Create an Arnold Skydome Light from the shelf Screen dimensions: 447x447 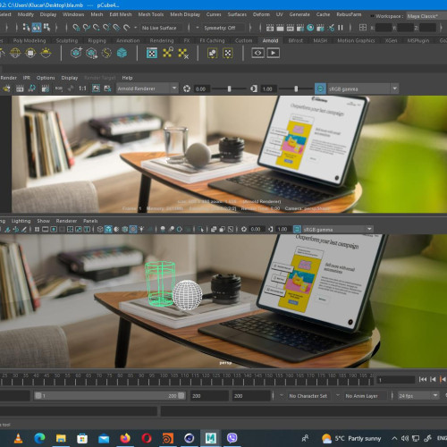[15, 53]
